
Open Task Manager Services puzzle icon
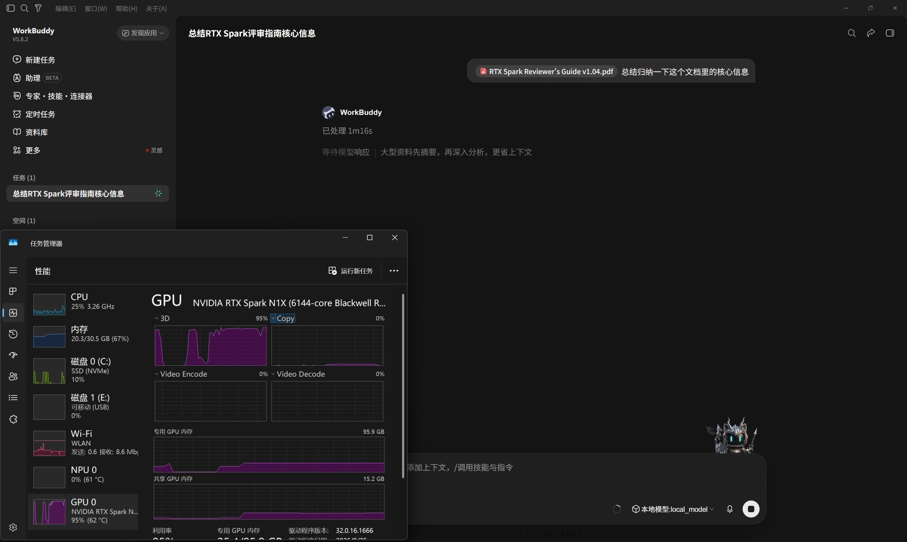[x=13, y=419]
